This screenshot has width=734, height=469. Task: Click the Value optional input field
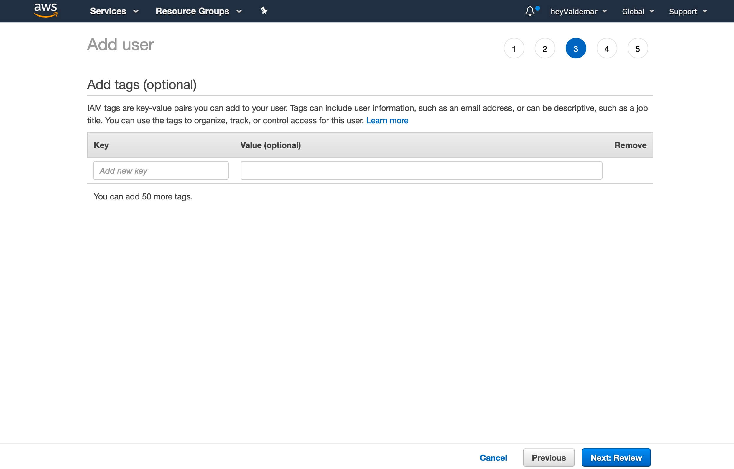point(421,170)
